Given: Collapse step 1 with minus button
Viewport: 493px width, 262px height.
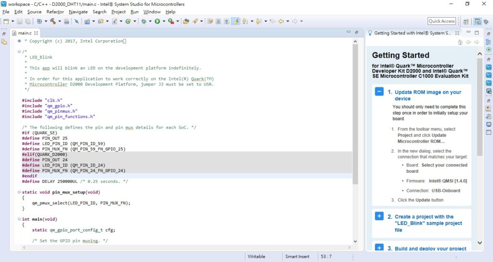Looking at the screenshot, I should [x=379, y=92].
